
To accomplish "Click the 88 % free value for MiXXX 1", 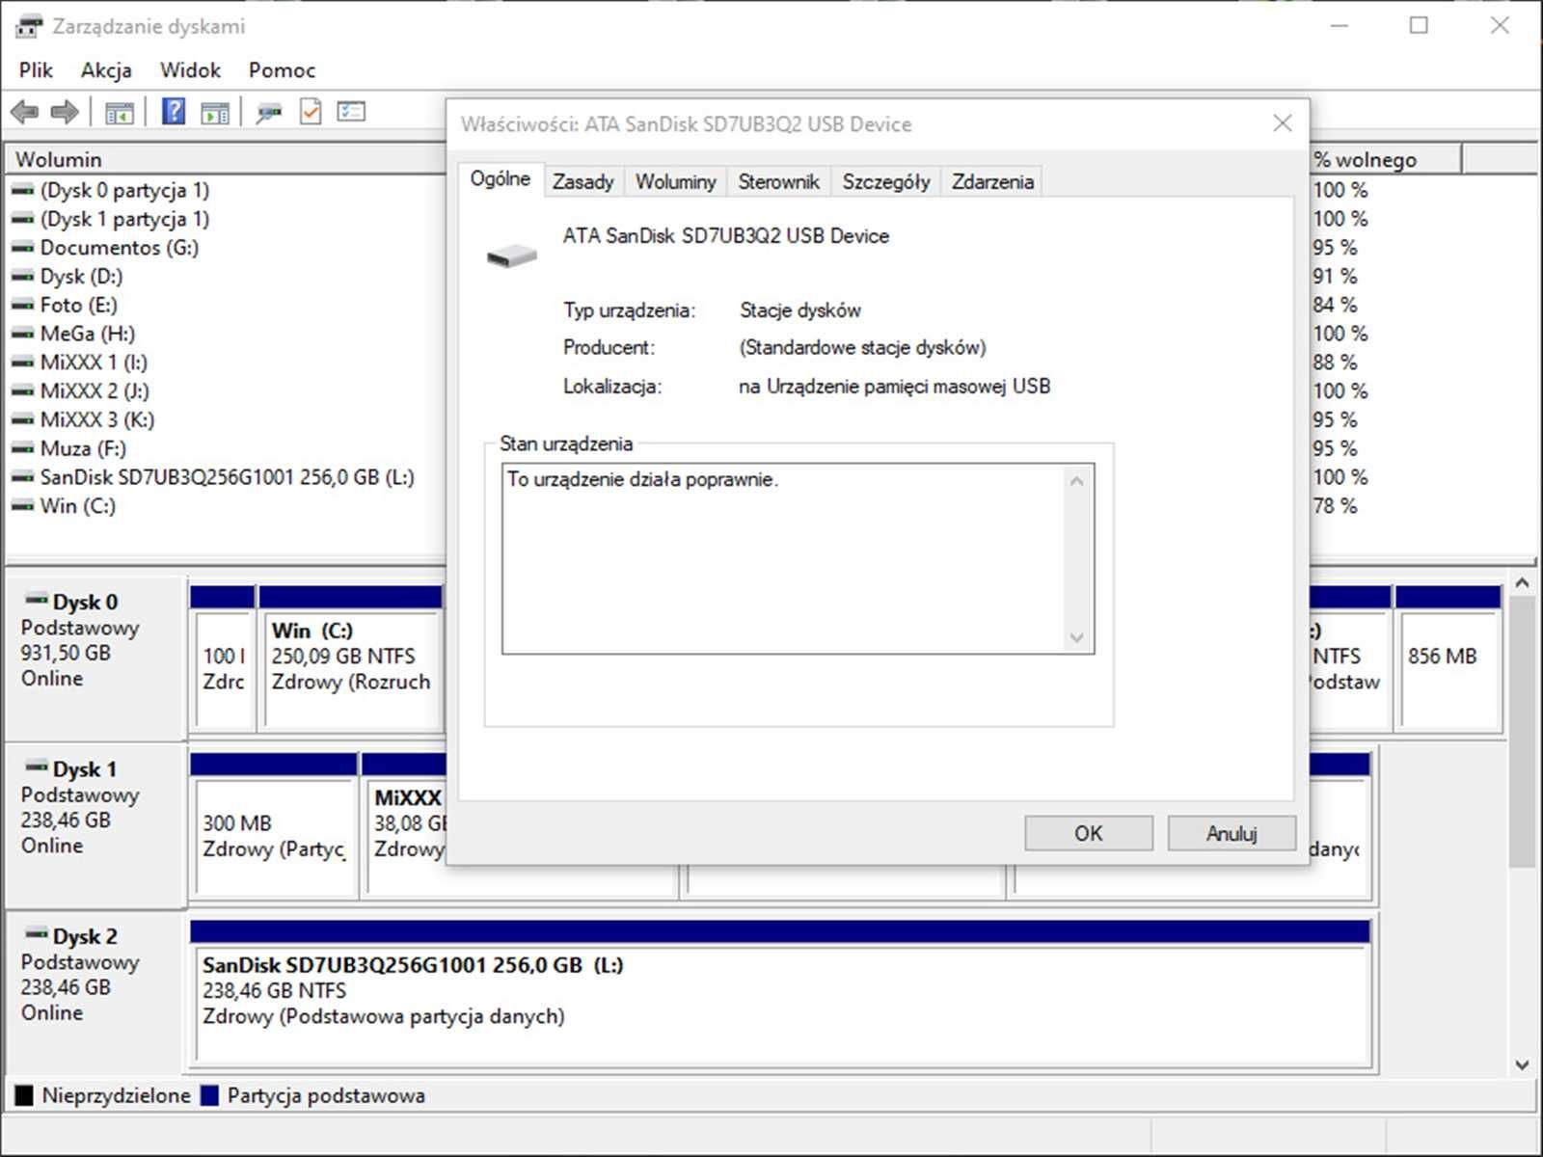I will click(1335, 363).
